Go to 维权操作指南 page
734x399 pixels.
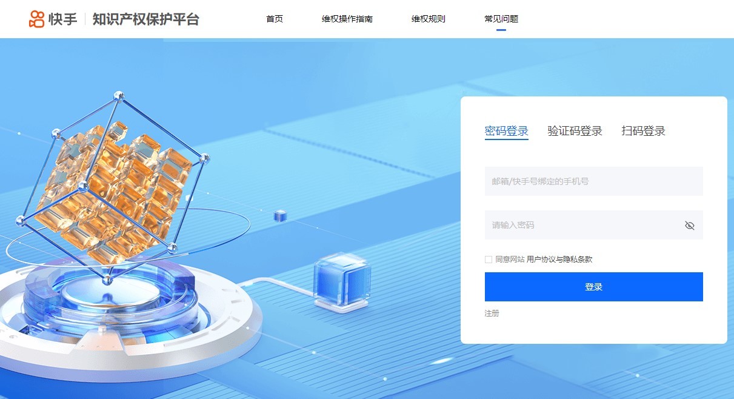coord(347,19)
